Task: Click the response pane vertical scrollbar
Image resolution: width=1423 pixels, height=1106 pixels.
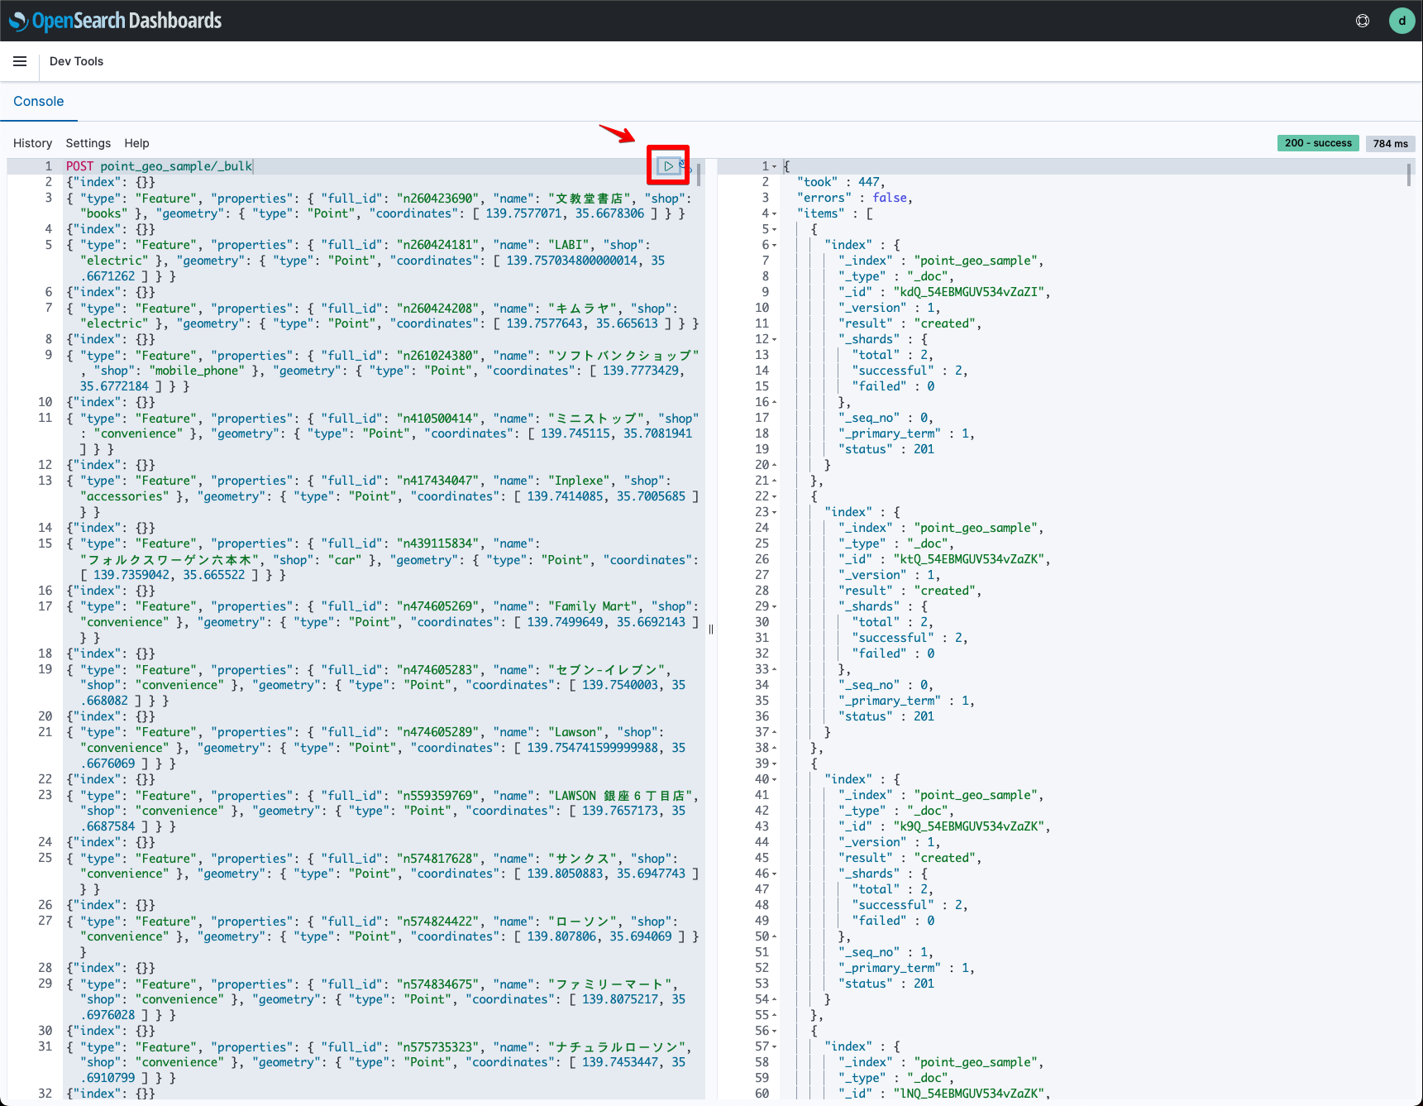Action: (1409, 175)
